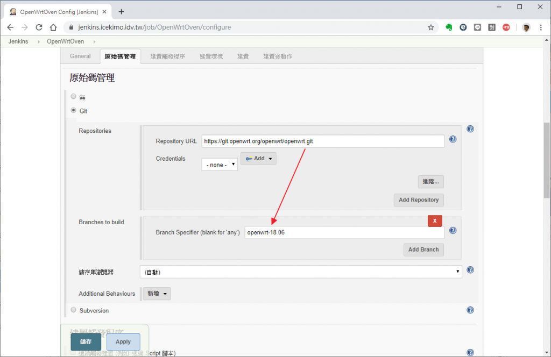Open help for Repositories section
551x357 pixels.
coord(470,129)
